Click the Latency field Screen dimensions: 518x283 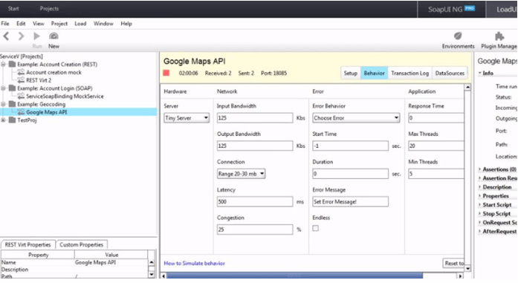coord(255,201)
